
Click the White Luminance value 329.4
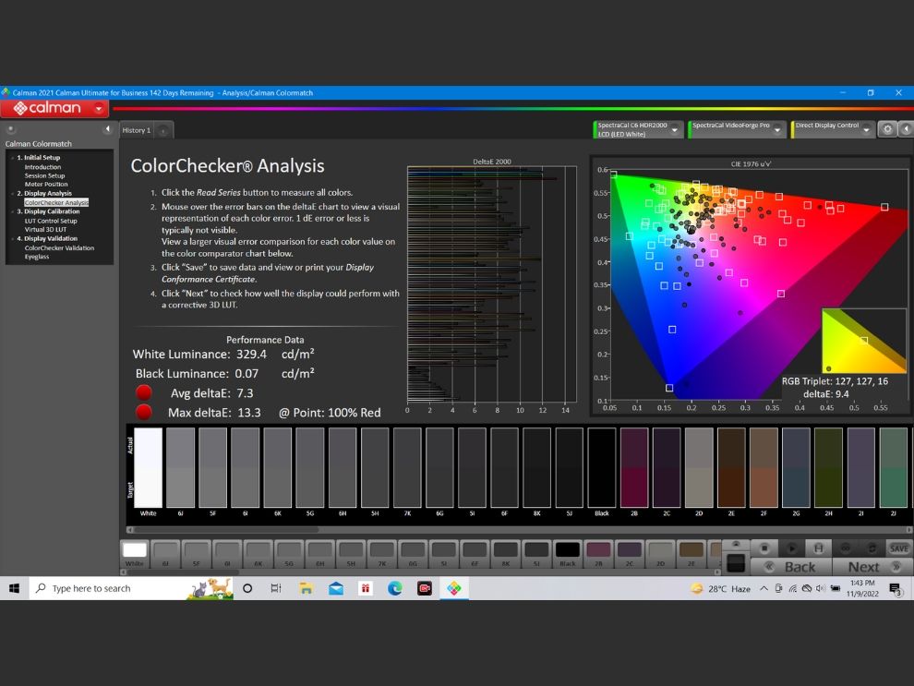[250, 355]
